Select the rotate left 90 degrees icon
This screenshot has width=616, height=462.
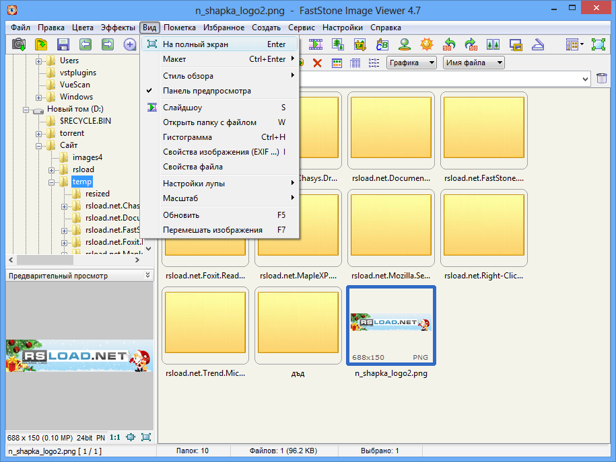[448, 44]
